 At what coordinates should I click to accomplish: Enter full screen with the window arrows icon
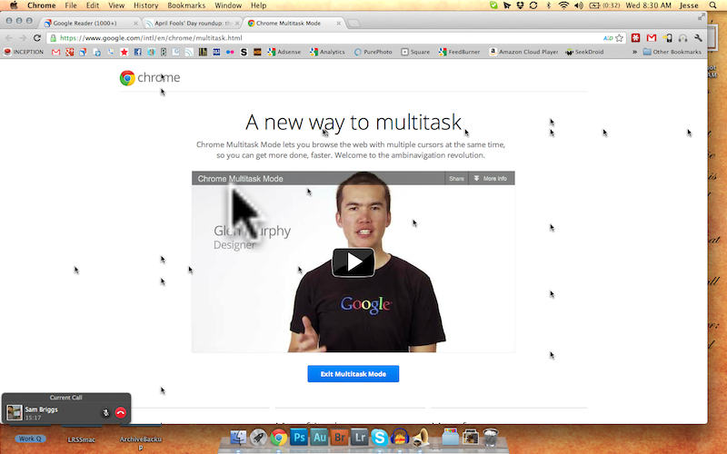701,17
